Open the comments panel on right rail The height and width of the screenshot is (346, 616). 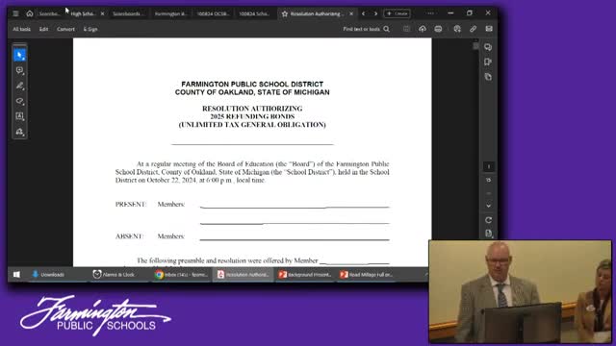tap(488, 47)
